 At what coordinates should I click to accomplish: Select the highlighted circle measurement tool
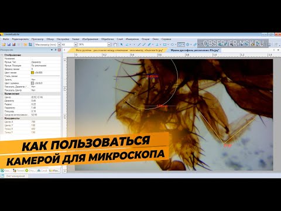pyautogui.click(x=180, y=45)
